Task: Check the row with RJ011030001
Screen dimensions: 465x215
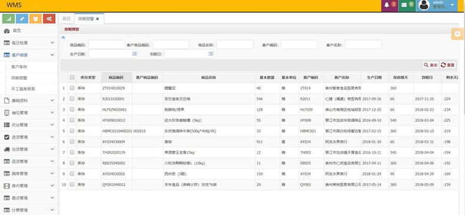Action: (72, 99)
